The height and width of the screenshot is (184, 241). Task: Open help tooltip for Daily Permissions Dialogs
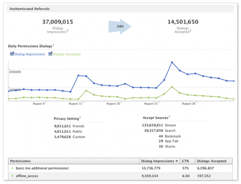tap(53, 45)
